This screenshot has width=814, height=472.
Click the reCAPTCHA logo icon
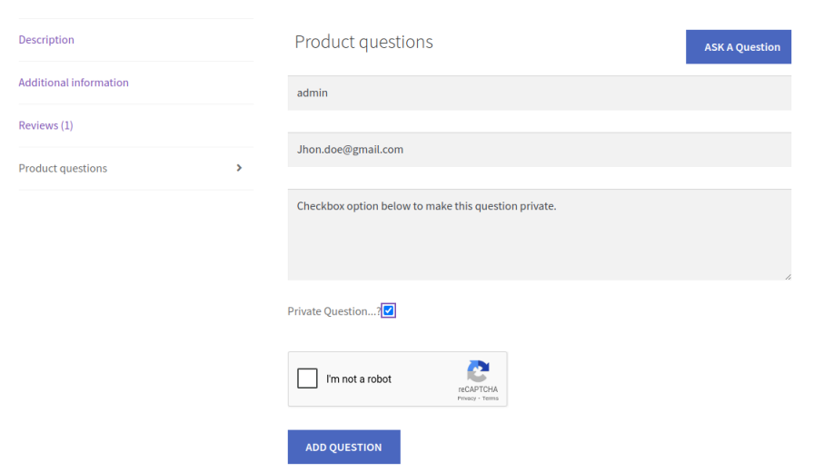[x=478, y=370]
